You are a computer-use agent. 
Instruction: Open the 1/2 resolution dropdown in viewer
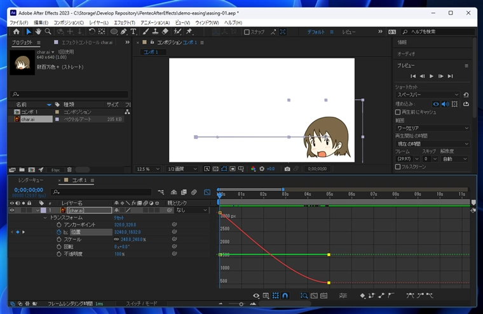coord(182,169)
